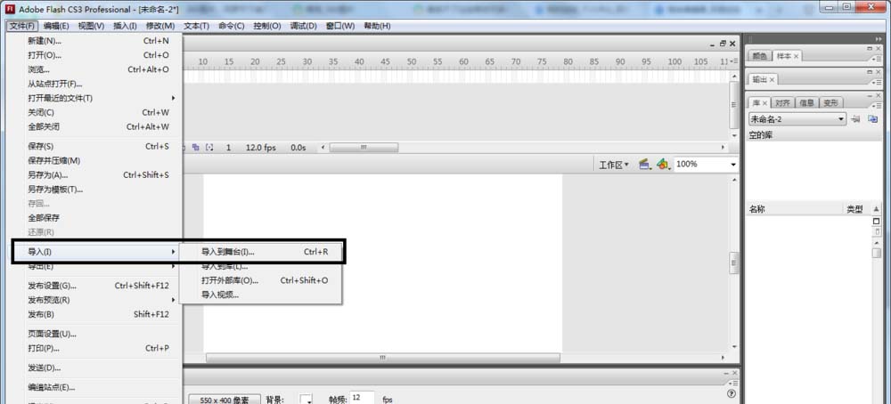
Task: Choose 导入到舞台 (Import to Stage)
Action: click(x=261, y=251)
